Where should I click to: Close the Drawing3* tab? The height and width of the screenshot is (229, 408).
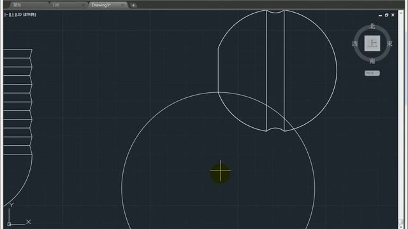click(x=122, y=5)
